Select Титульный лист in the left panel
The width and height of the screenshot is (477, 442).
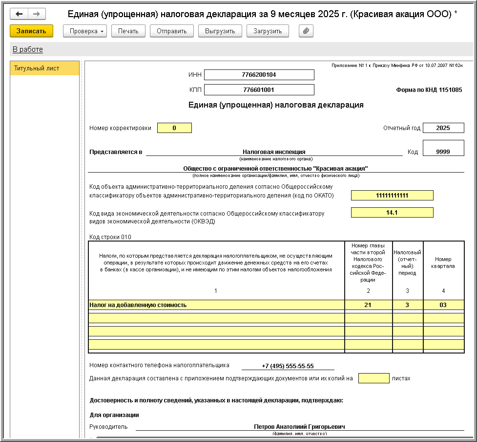(44, 68)
